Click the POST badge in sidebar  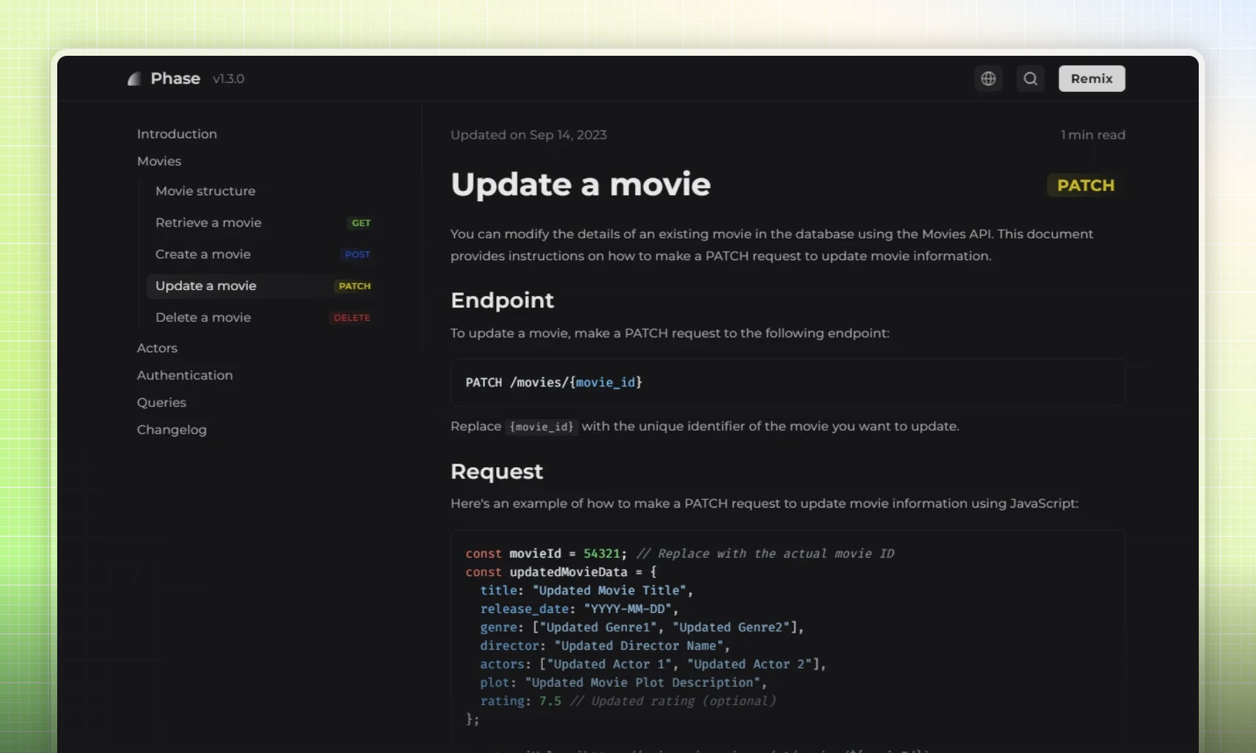point(357,254)
